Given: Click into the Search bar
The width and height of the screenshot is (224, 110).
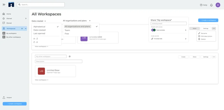Looking at the screenshot, I should [x=41, y=4].
